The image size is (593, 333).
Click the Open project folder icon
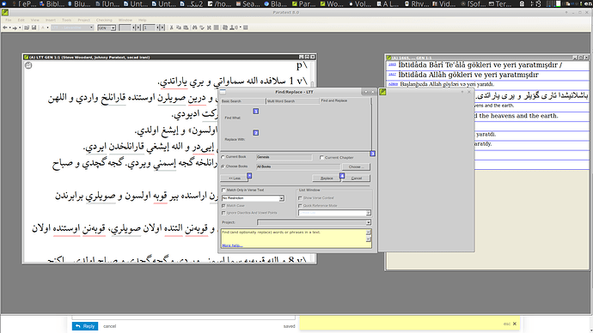click(x=27, y=27)
